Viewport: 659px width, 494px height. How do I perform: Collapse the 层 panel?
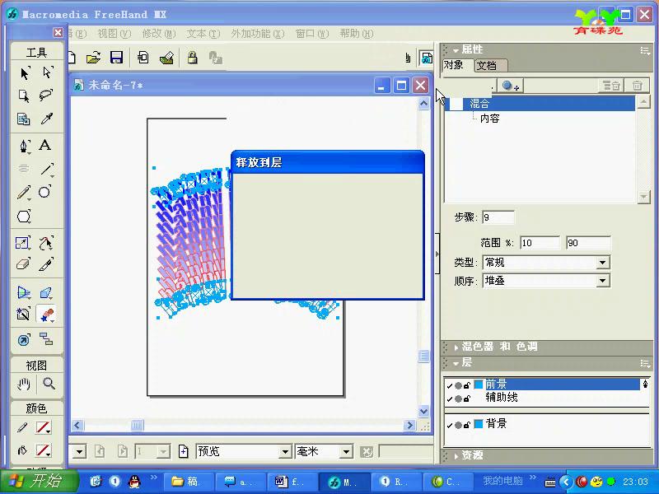click(x=456, y=363)
